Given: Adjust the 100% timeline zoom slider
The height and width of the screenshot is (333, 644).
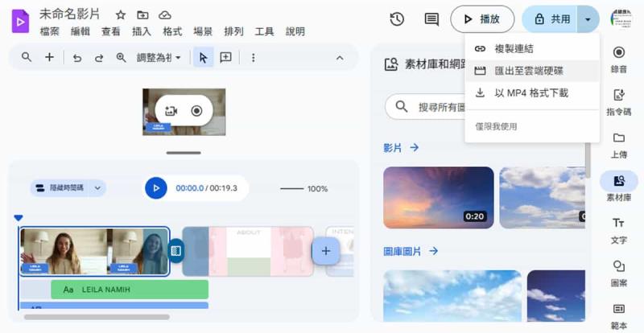Looking at the screenshot, I should coord(292,189).
